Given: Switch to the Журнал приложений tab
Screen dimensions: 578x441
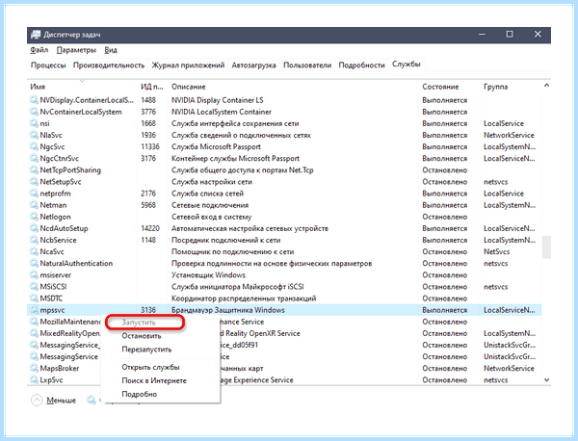Looking at the screenshot, I should [188, 65].
